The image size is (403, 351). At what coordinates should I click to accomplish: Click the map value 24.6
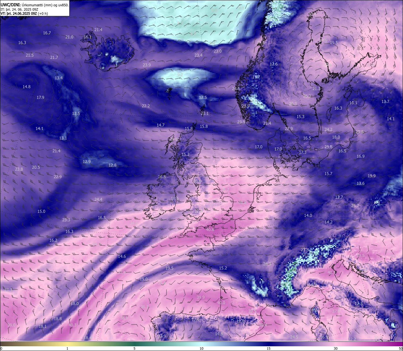click(x=236, y=89)
